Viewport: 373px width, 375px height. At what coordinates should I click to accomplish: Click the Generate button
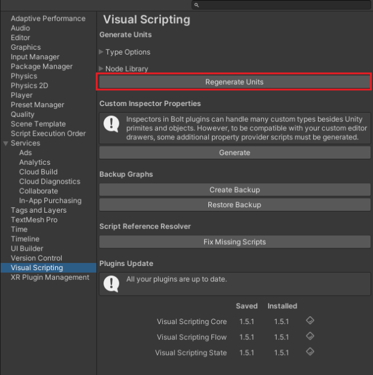(x=234, y=153)
